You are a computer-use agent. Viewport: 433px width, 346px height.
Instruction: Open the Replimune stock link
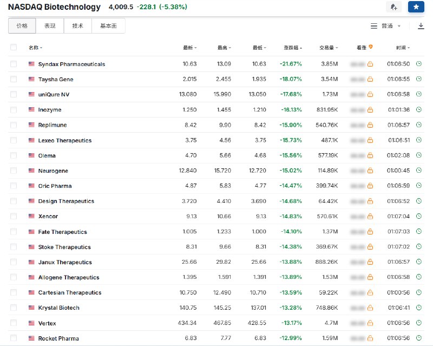pos(53,125)
